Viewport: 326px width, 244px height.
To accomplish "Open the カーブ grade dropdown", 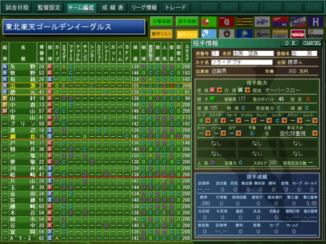I will 208,120.
